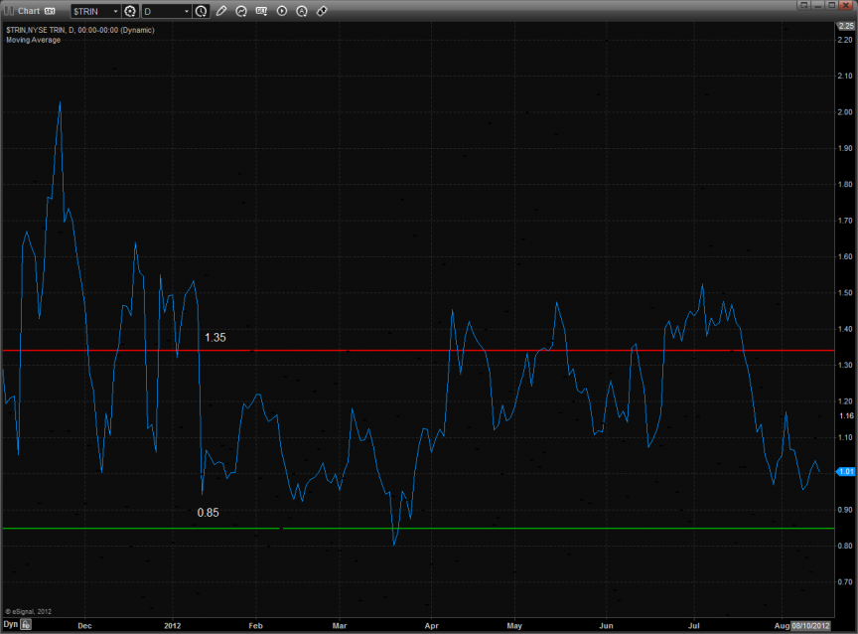This screenshot has height=634, width=858.
Task: Click the green 0.85 horizontal line
Action: coord(497,529)
